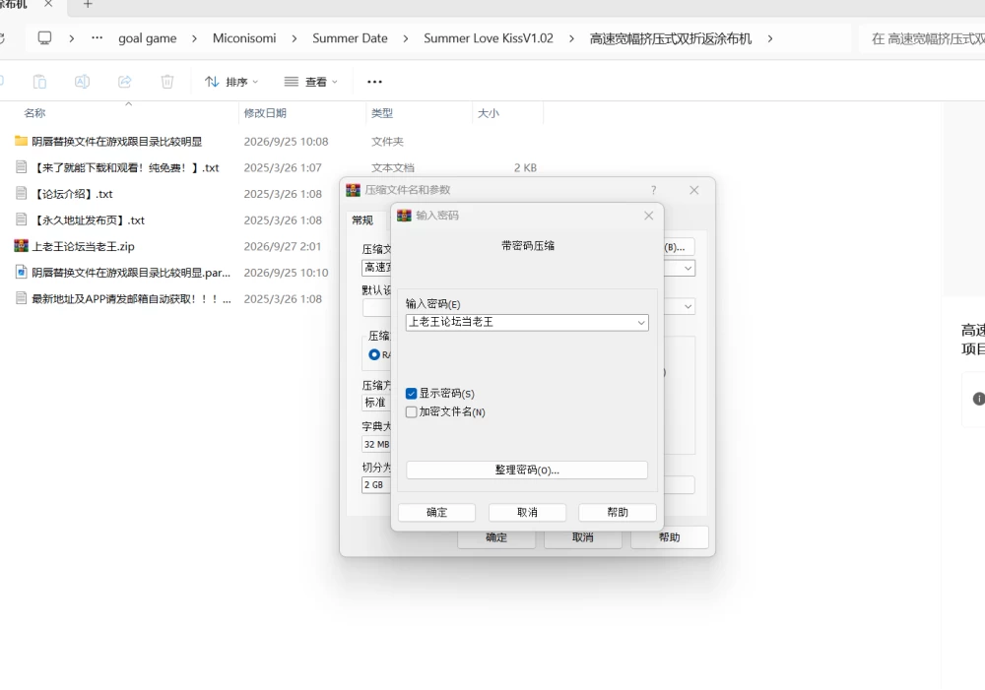
Task: Open the 排序 sort menu
Action: (x=231, y=82)
